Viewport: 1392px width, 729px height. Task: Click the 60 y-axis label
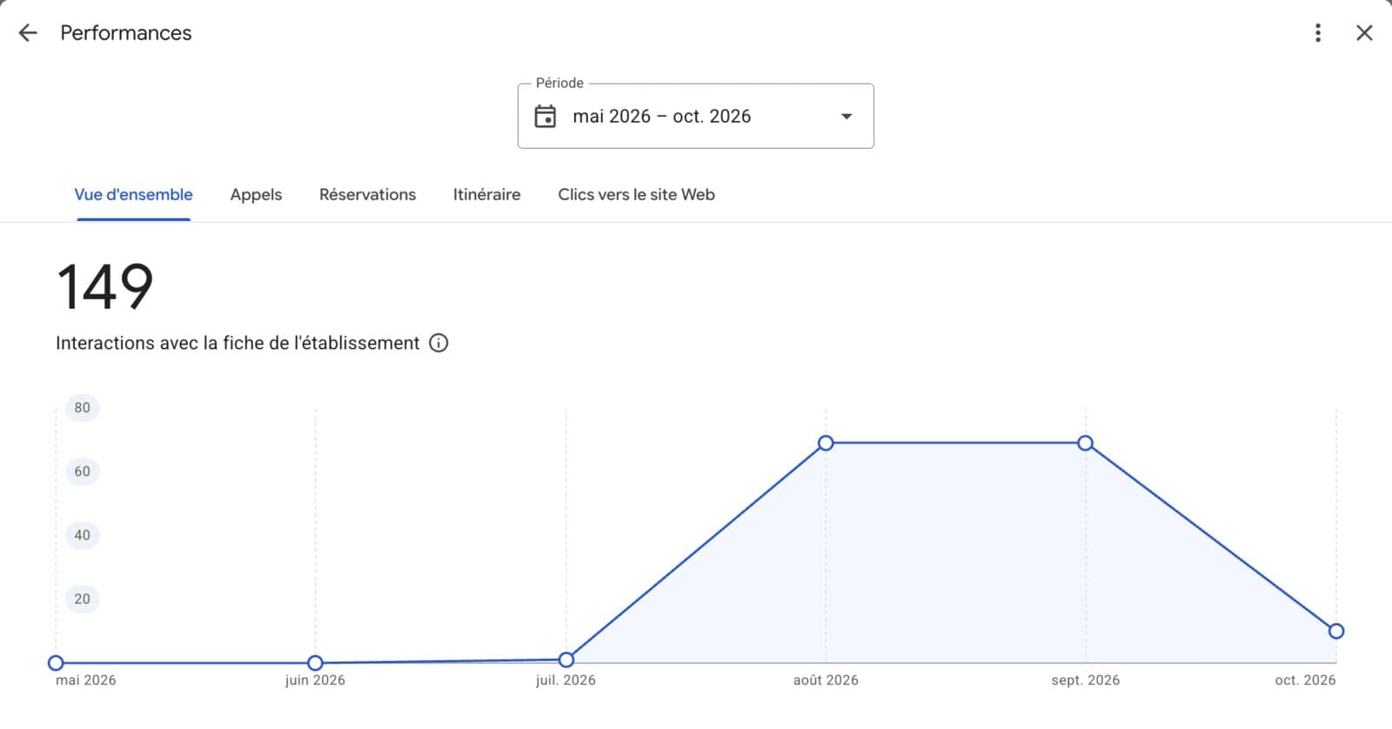[x=82, y=472]
